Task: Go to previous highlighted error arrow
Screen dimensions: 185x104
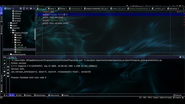Action: tap(181, 12)
